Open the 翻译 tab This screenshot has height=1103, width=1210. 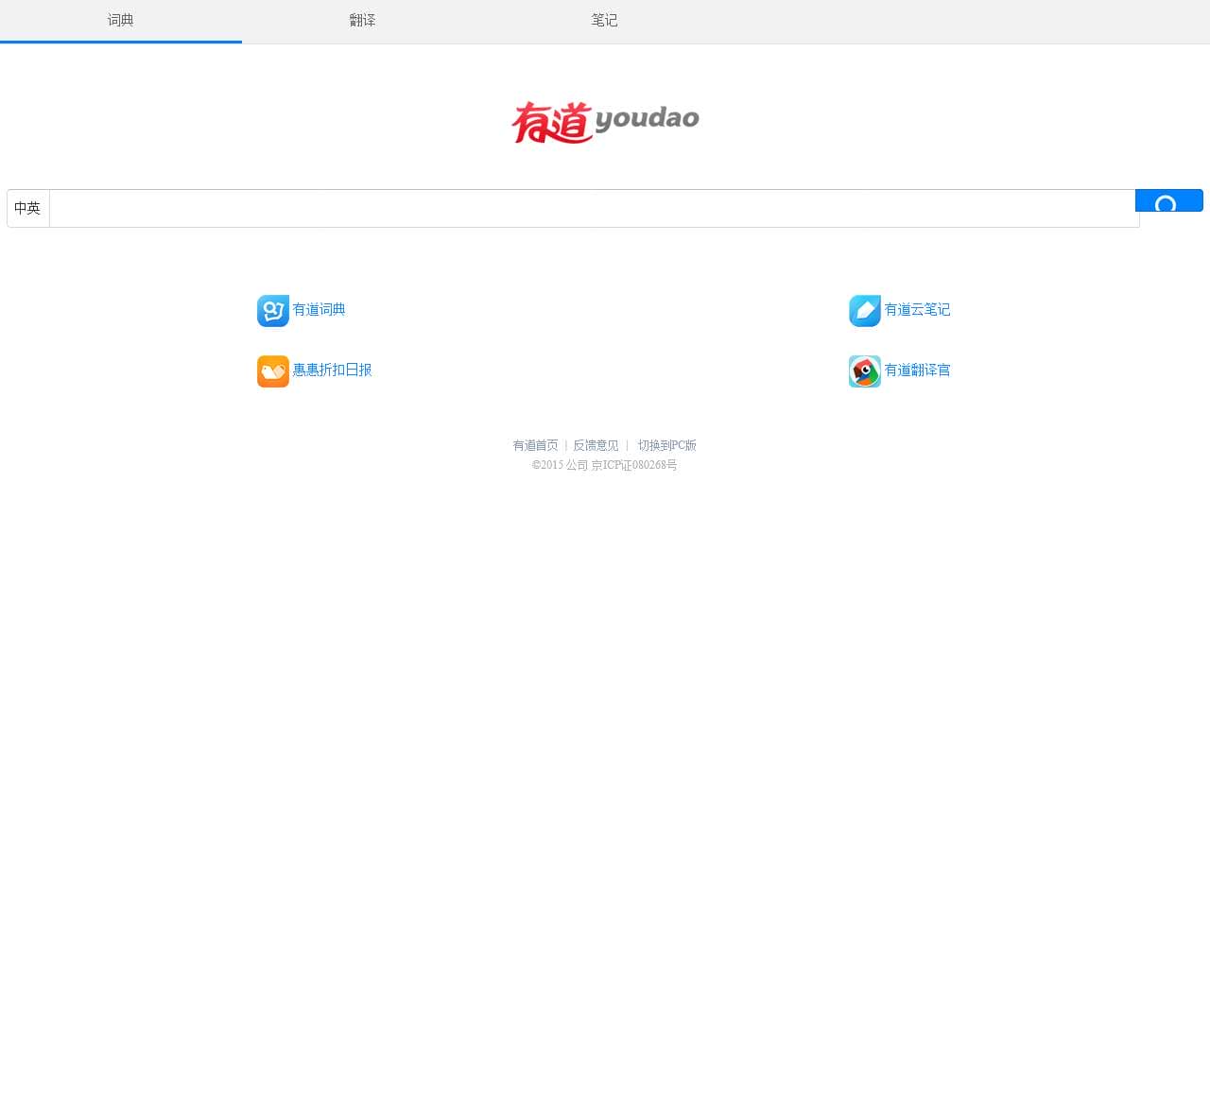[363, 21]
